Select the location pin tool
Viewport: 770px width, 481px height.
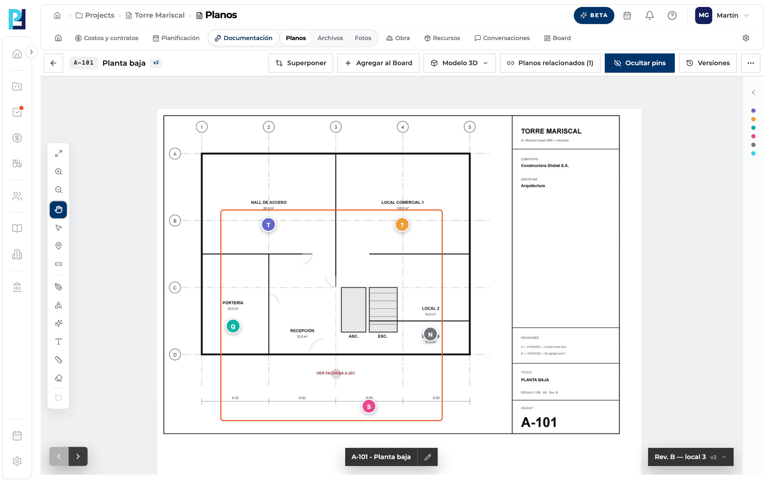point(59,246)
